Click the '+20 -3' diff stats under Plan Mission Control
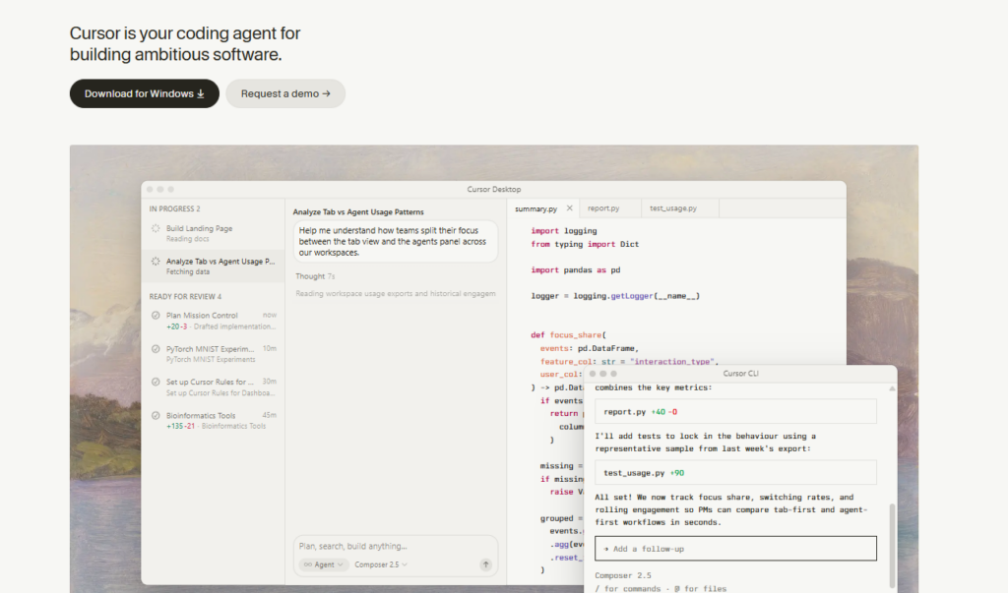This screenshot has height=593, width=1008. coord(177,326)
